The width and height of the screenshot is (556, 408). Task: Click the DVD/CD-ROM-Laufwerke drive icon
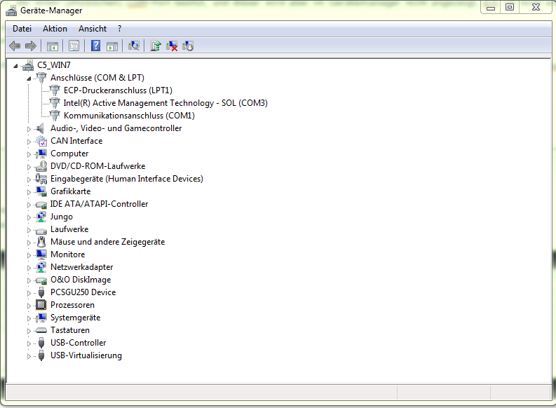[41, 166]
